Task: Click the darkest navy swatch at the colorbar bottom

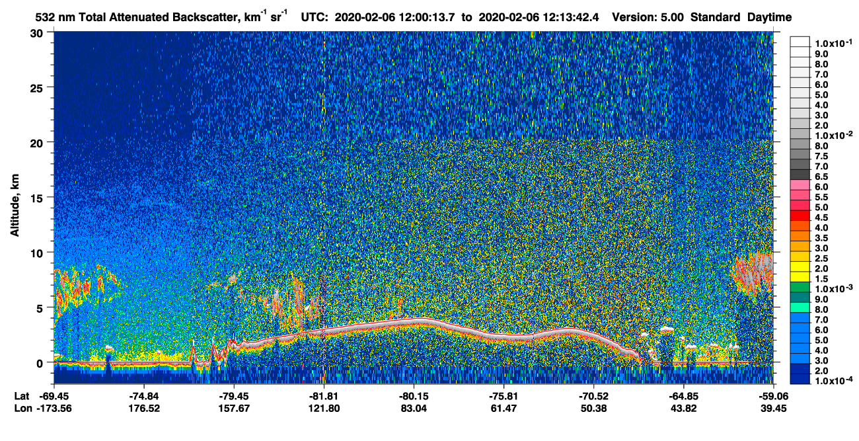Action: 800,380
